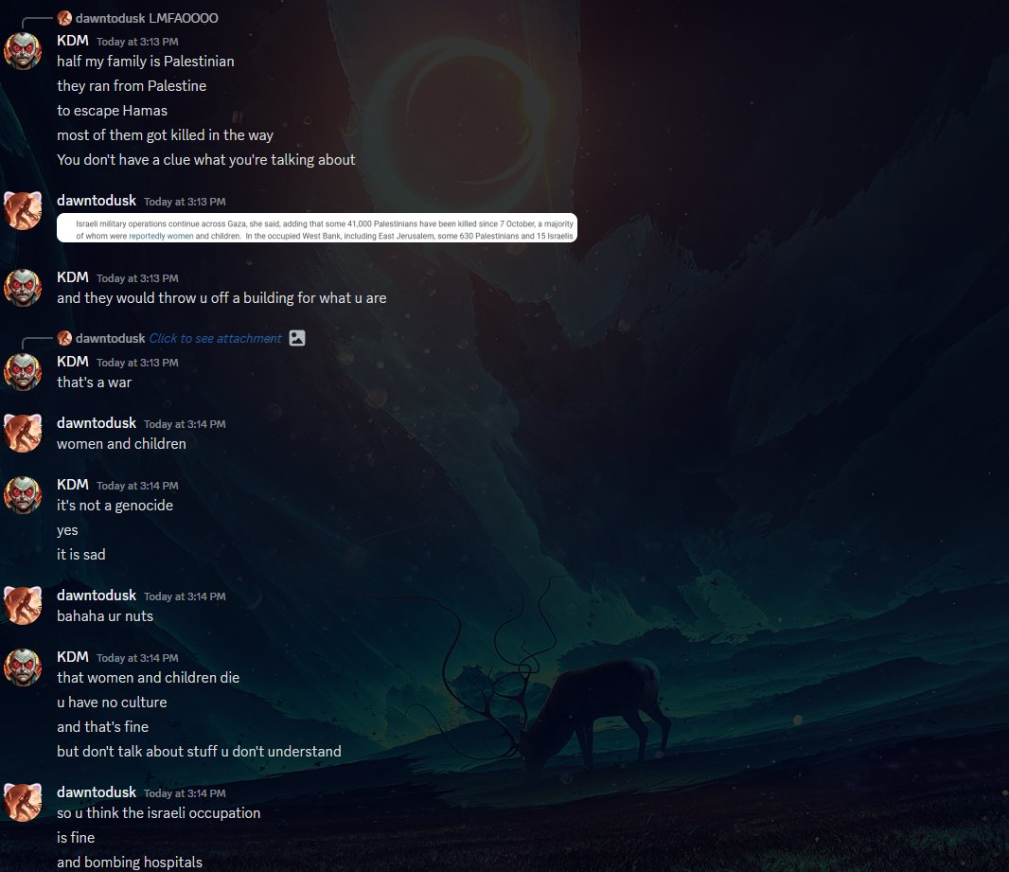
Task: Select message "and that's fine"
Action: pos(102,726)
